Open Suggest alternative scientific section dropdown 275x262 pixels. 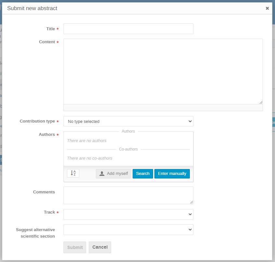click(x=128, y=229)
